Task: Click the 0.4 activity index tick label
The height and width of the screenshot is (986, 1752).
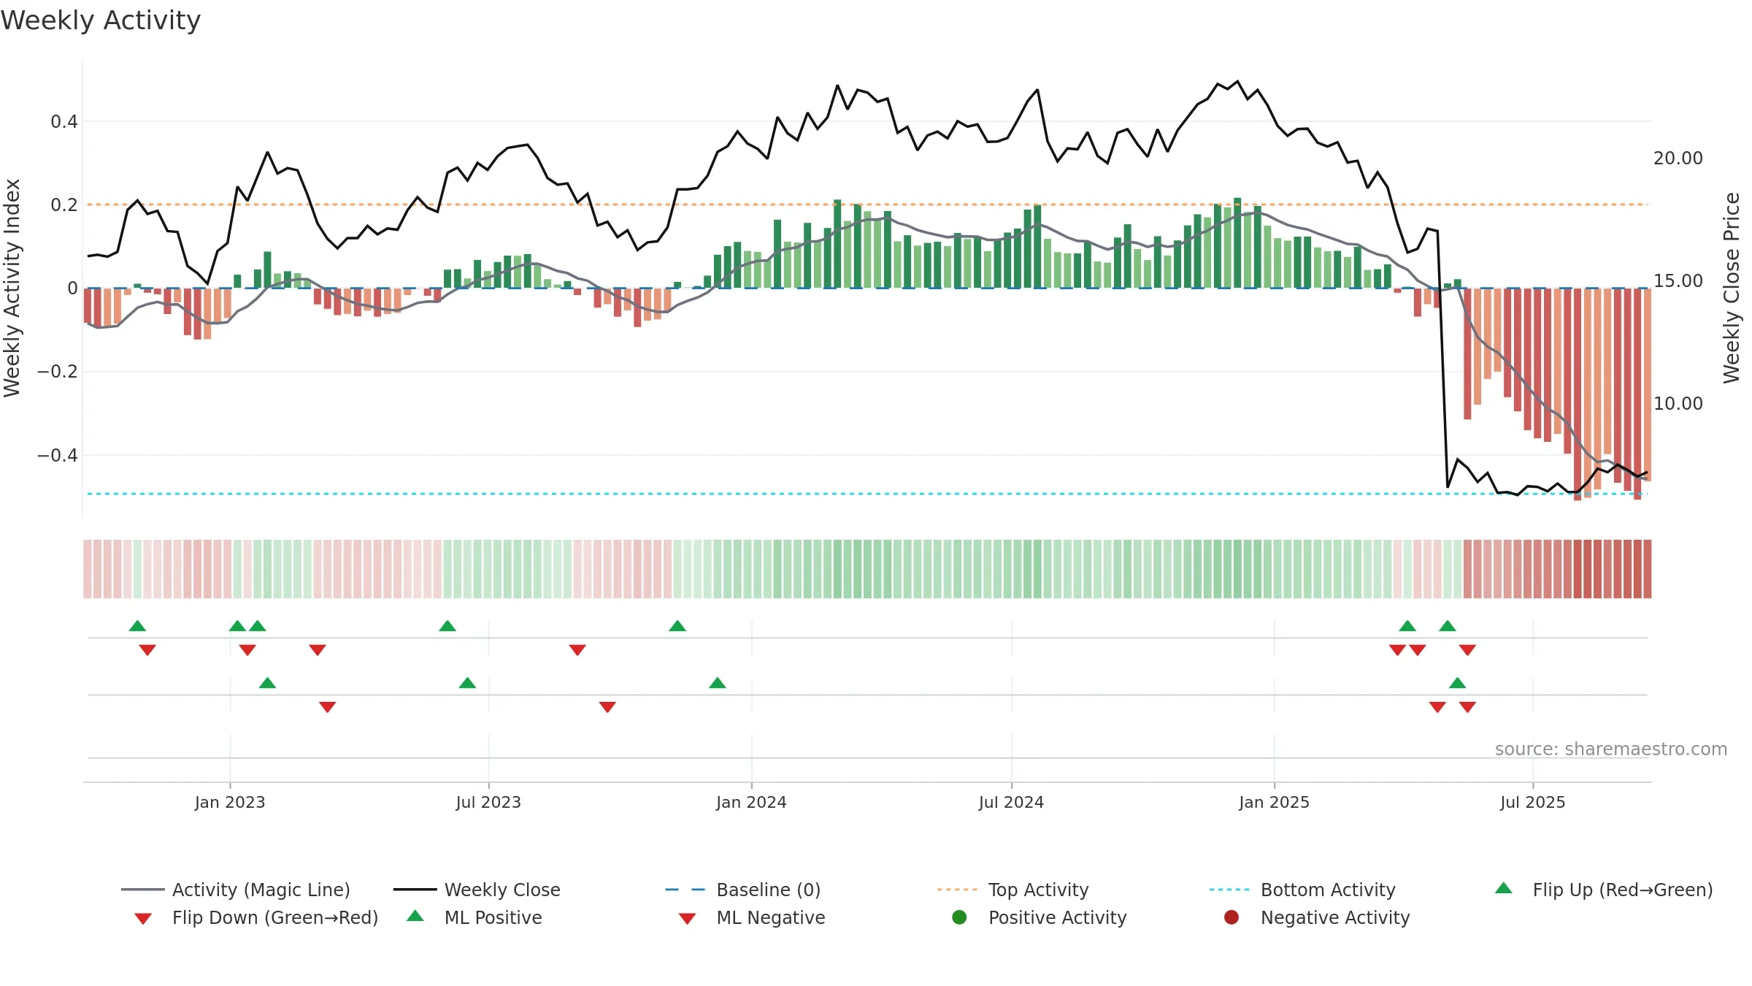Action: coord(64,121)
